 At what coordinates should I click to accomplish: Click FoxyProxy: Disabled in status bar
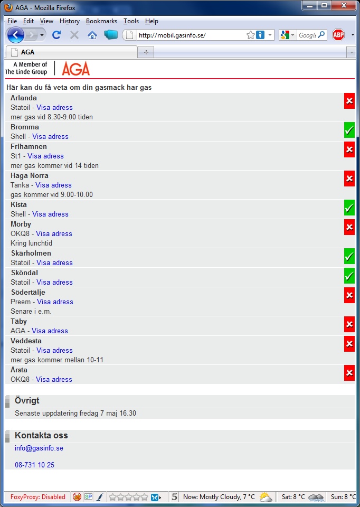click(x=38, y=497)
